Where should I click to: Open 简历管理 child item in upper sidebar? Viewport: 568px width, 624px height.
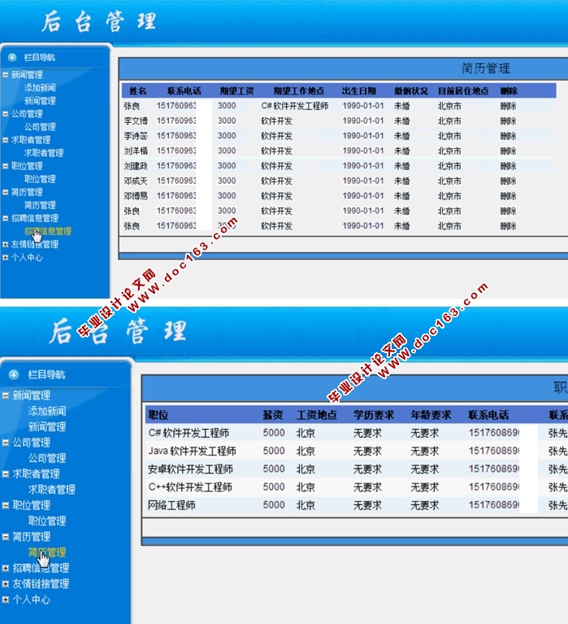(40, 205)
